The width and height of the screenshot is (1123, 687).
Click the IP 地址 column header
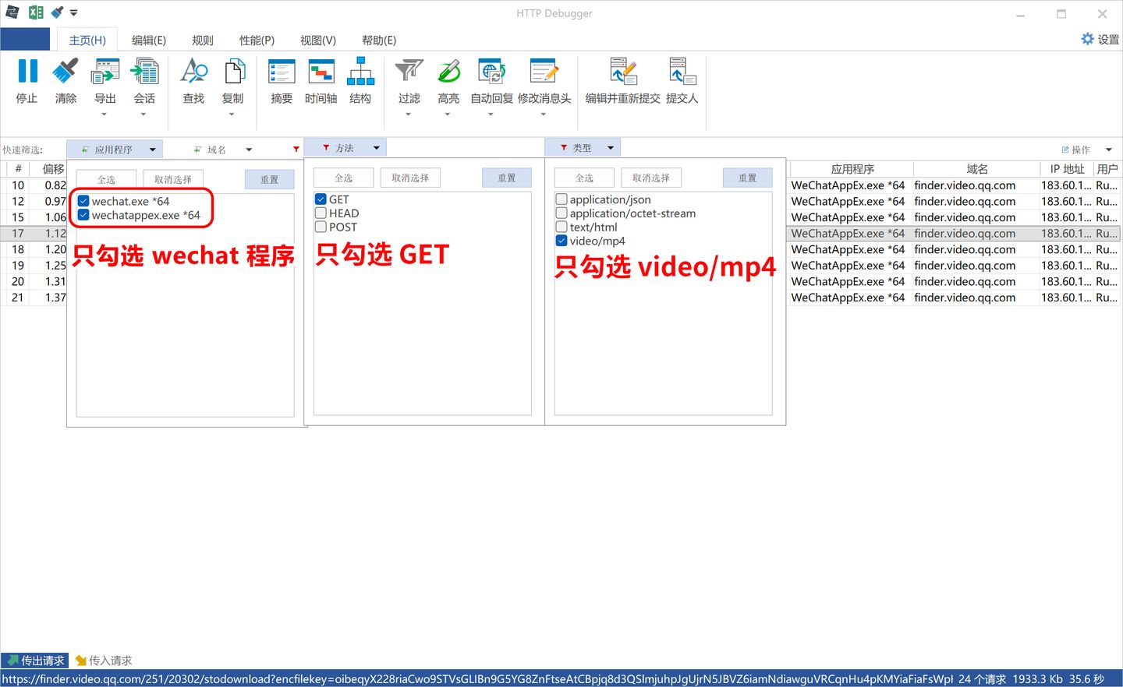pos(1067,169)
